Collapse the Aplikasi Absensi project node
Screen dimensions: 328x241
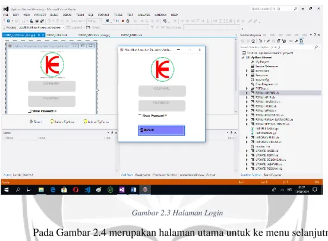click(243, 57)
